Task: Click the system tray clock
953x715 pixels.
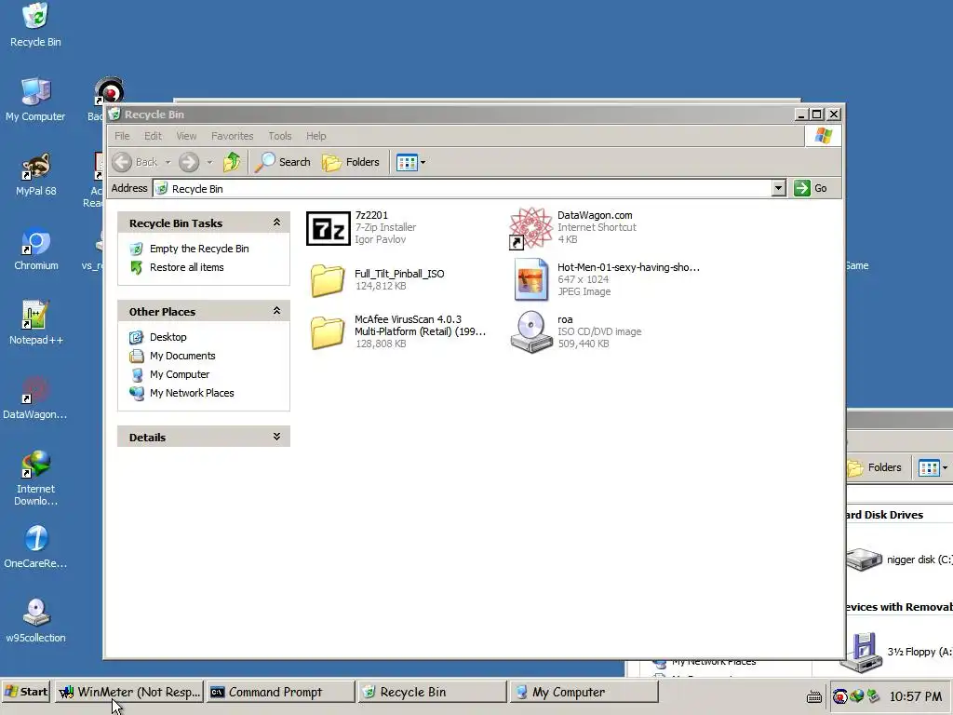Action: (916, 696)
